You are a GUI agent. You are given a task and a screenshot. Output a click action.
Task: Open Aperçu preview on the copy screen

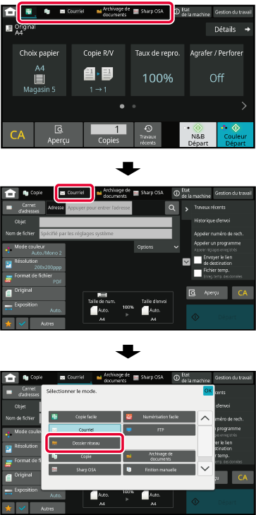59,135
